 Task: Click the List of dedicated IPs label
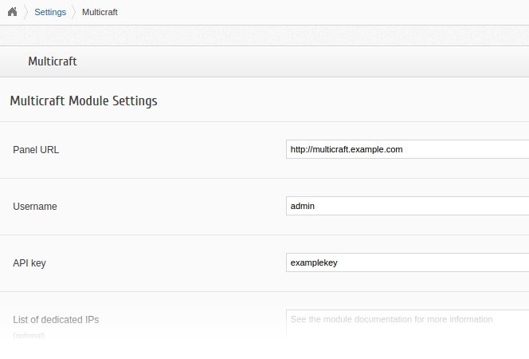[56, 319]
